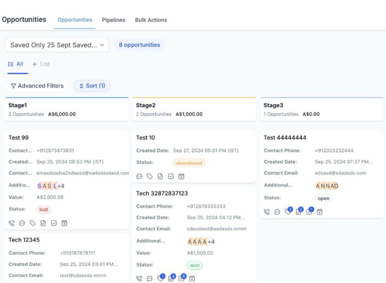
Task: Click the 8 opportunities count badge
Action: [139, 45]
